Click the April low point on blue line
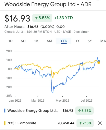This screenshot has height=130, width=106. 53,92
